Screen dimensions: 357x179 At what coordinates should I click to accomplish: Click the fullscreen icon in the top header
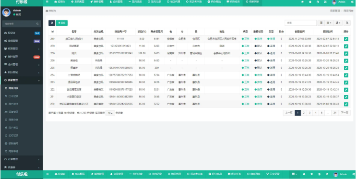(x=325, y=2)
